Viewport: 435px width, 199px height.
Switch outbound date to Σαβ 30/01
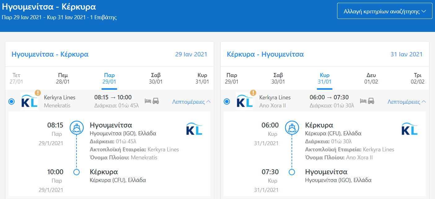tap(155, 78)
